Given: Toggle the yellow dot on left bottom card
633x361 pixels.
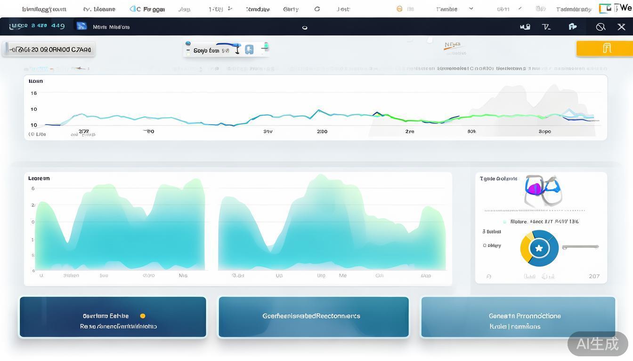Looking at the screenshot, I should (x=143, y=316).
